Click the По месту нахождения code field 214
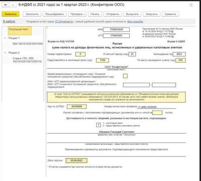The image size is (201, 181). point(180,60)
